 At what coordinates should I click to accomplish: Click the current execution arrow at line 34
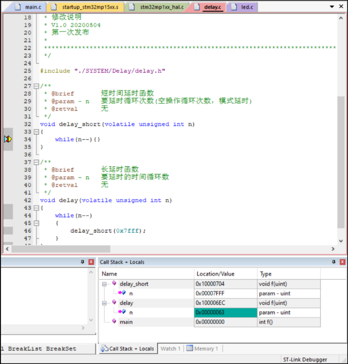click(8, 139)
